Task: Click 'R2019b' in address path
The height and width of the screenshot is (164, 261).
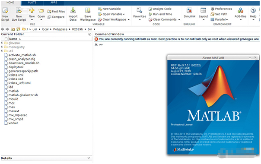Action: click(77, 29)
